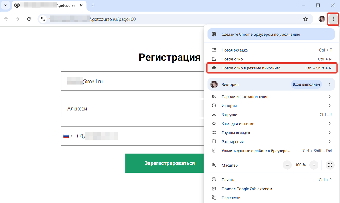Image resolution: width=340 pixels, height=203 pixels.
Task: Click the key icon for passwords
Action: [x=214, y=97]
